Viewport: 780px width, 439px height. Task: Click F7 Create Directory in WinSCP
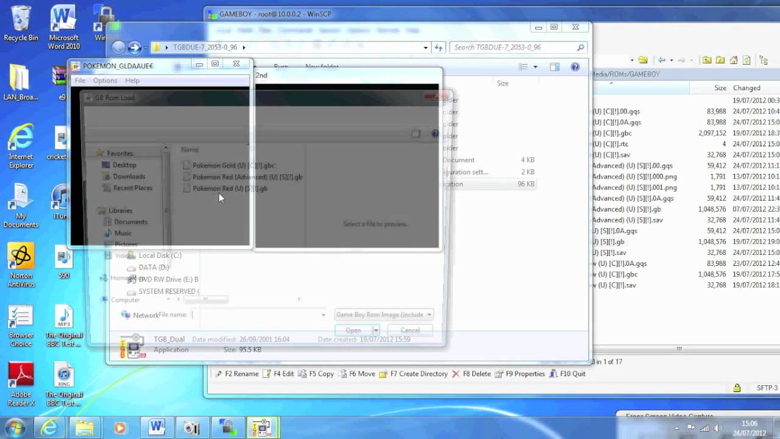(413, 374)
